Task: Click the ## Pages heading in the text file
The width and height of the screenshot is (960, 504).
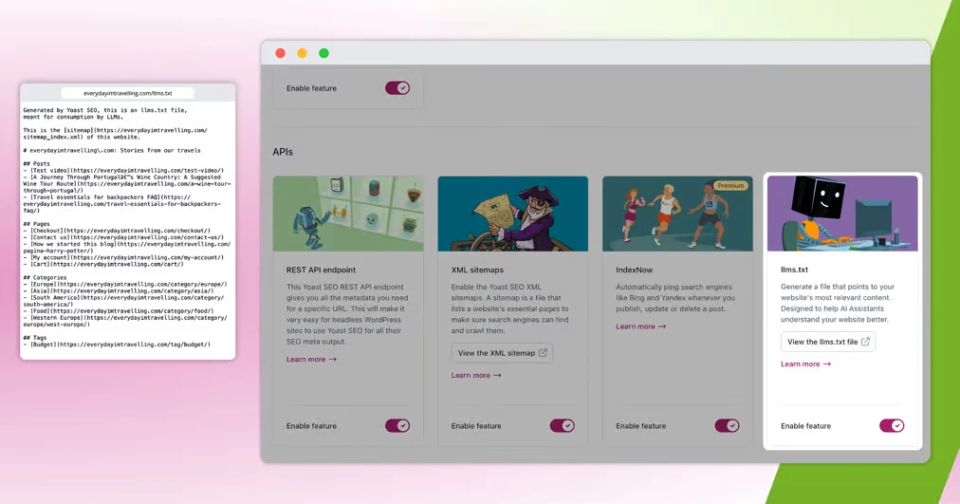Action: [37, 224]
